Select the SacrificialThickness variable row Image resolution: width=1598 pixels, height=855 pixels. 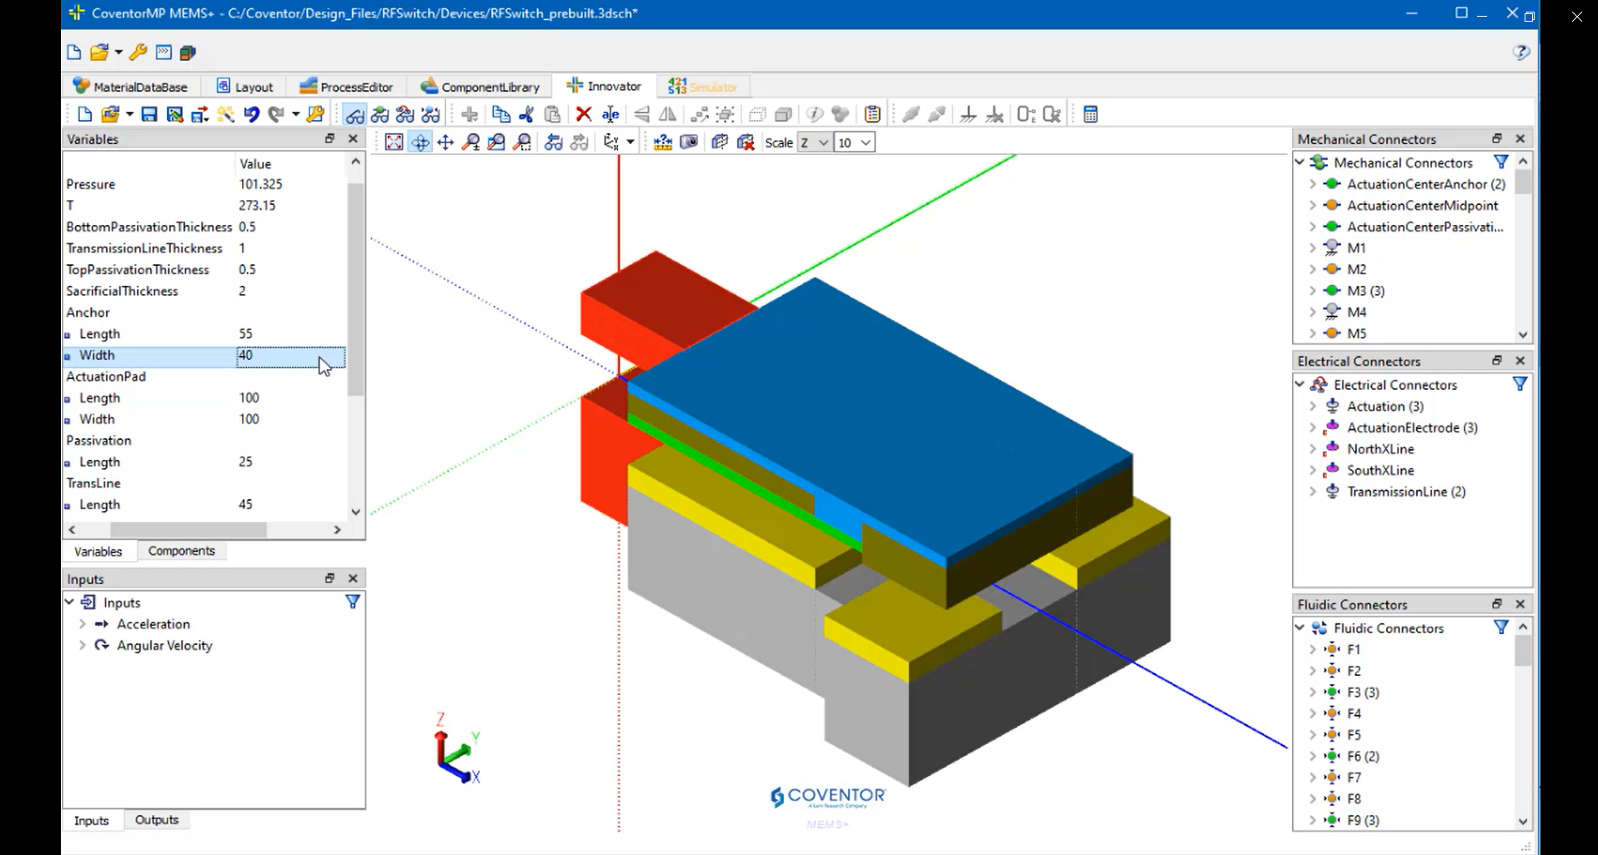coord(204,291)
